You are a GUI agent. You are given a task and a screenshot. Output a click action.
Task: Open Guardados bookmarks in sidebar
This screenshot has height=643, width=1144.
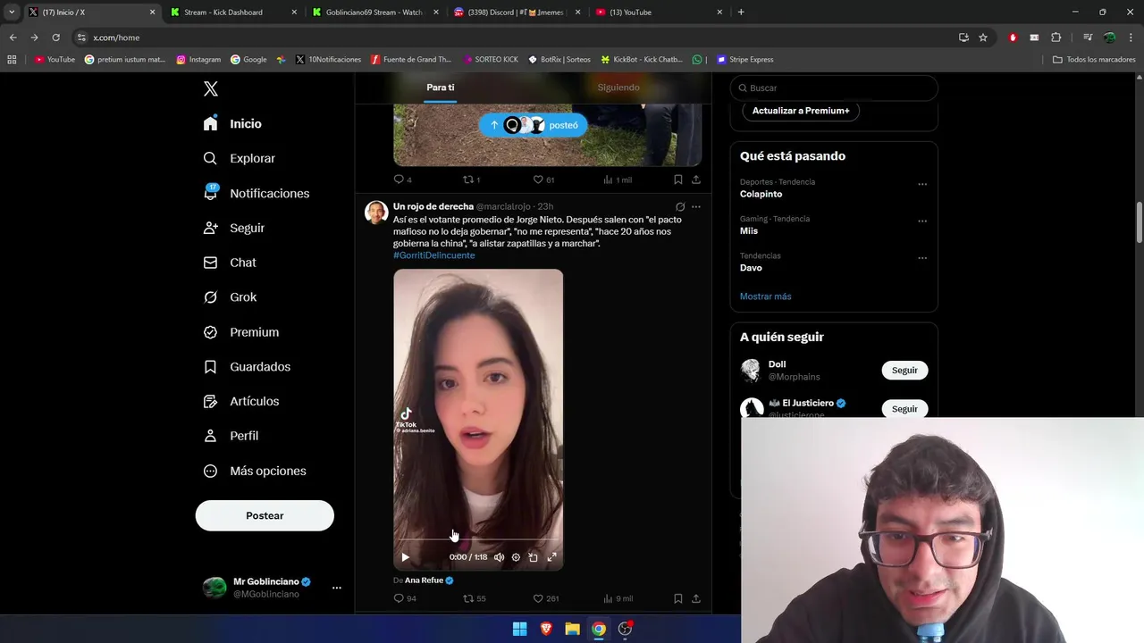point(246,366)
